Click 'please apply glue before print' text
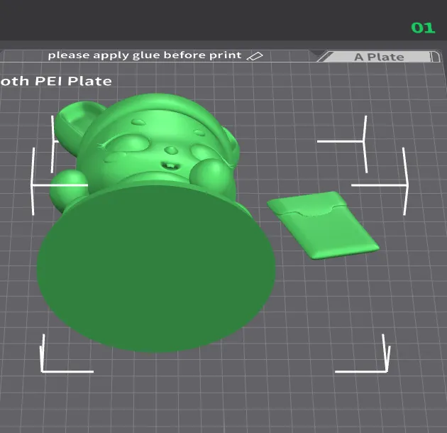 pyautogui.click(x=145, y=55)
